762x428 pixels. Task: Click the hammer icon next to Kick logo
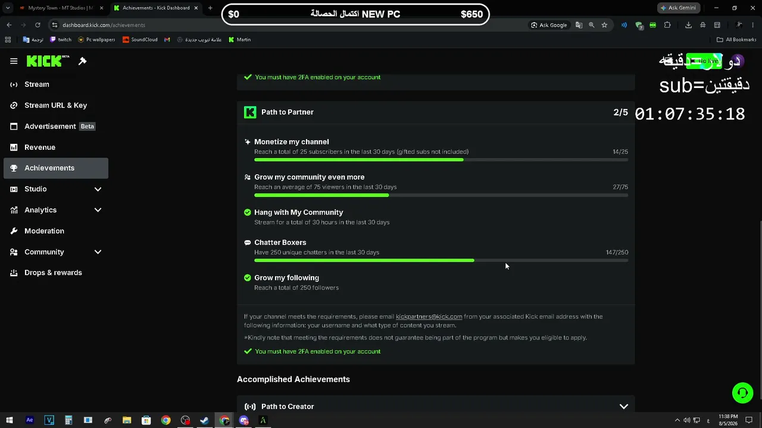83,61
